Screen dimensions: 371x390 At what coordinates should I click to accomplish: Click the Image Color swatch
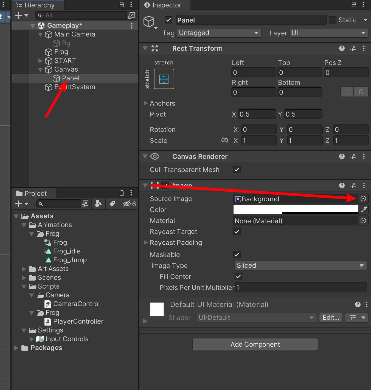(x=296, y=210)
